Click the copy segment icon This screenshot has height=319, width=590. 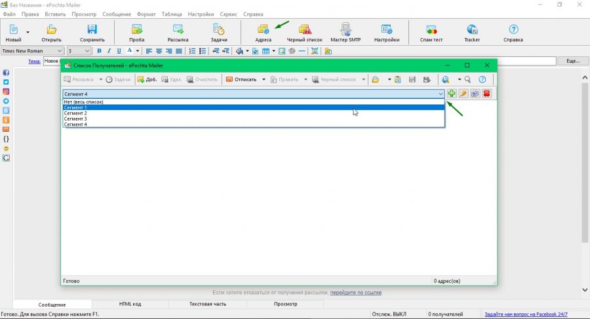coord(475,94)
